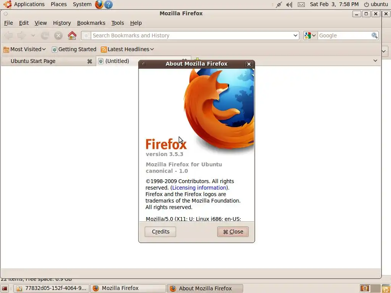Click the Credits button
Screen dimensions: 391x293
tap(160, 232)
